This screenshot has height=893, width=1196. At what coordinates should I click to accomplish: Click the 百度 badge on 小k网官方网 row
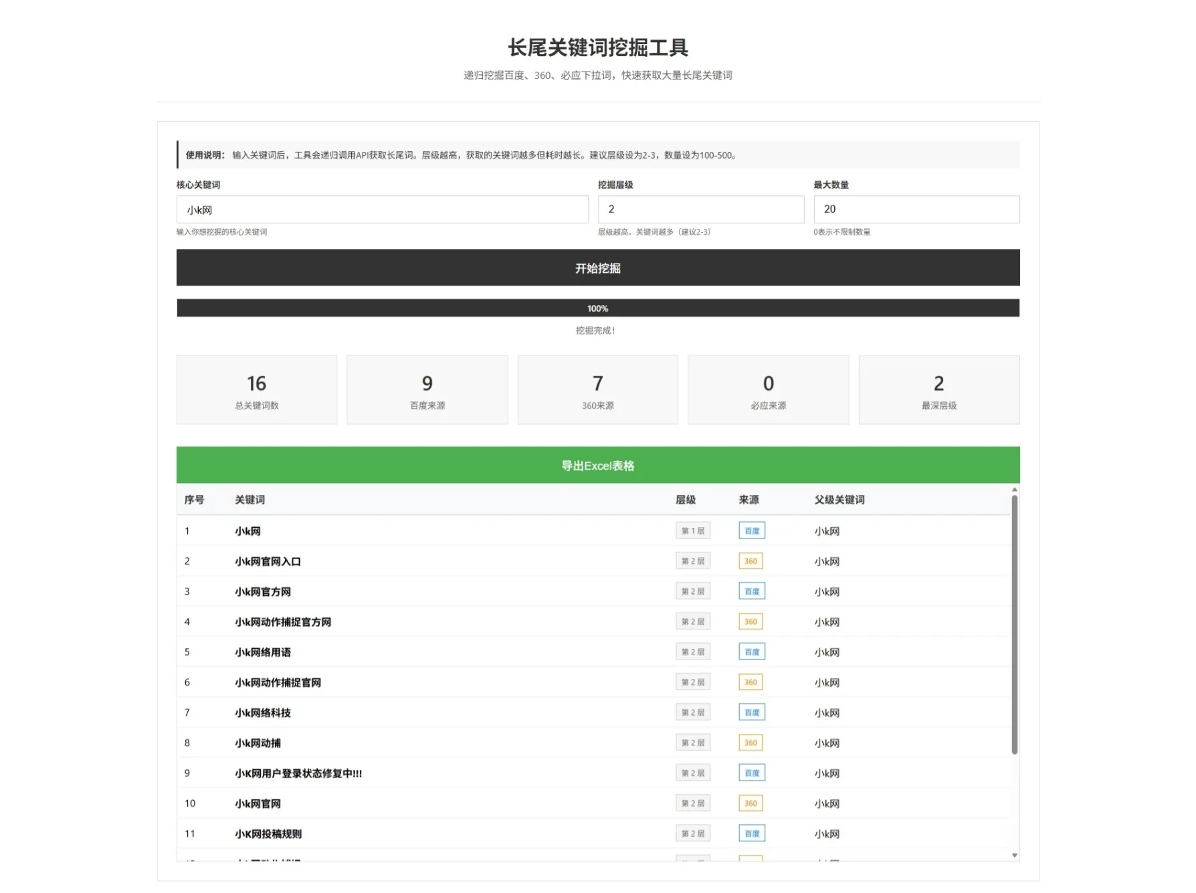751,591
